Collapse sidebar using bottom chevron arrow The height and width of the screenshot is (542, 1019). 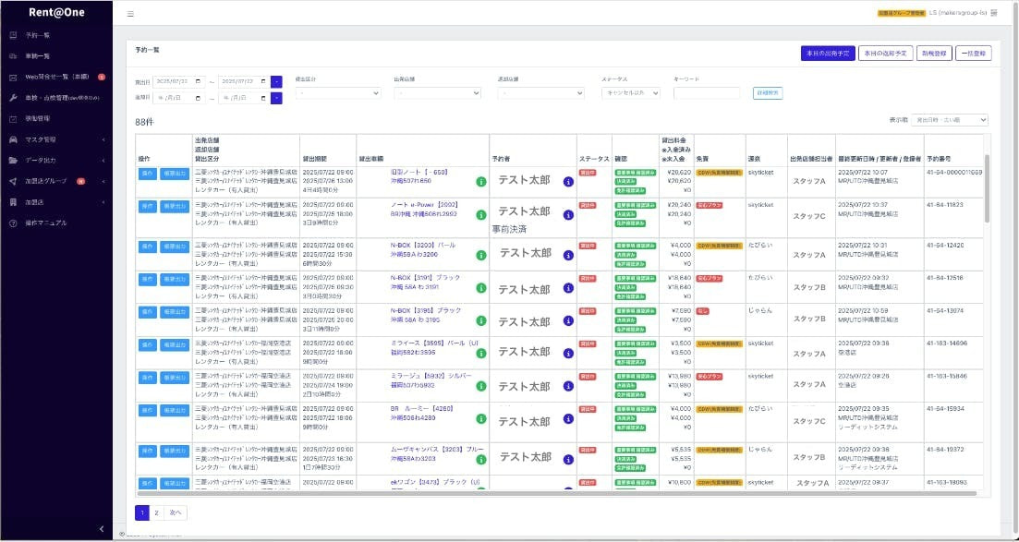click(102, 528)
